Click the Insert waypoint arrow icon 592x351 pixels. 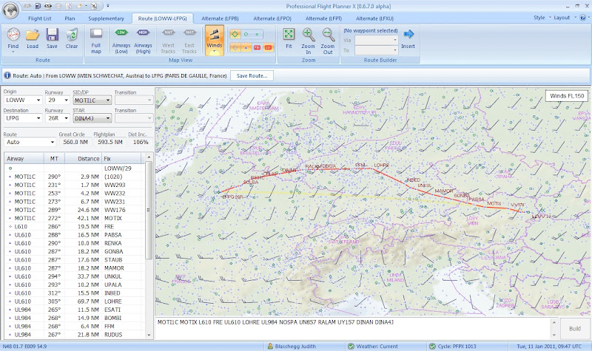(x=408, y=37)
